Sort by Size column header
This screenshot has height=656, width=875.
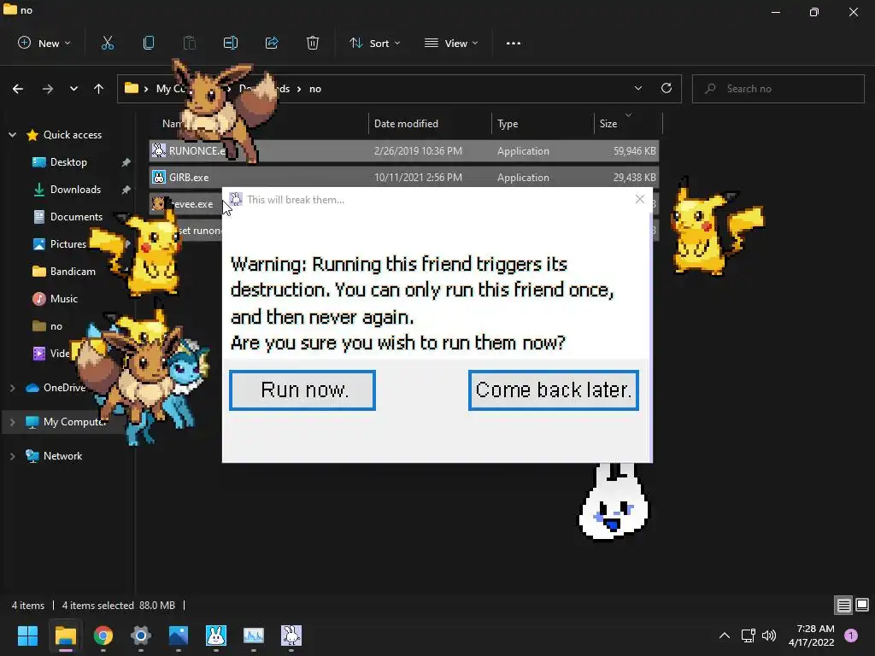pyautogui.click(x=608, y=124)
